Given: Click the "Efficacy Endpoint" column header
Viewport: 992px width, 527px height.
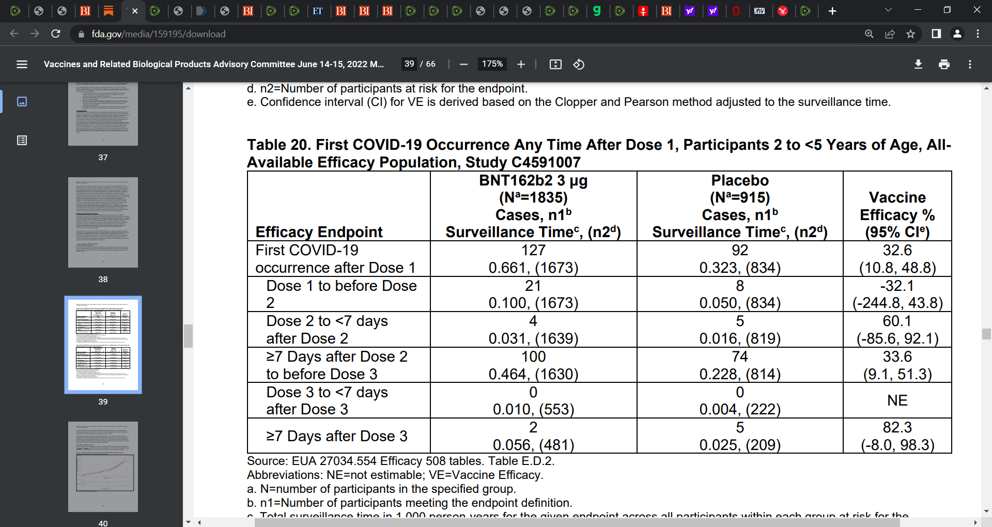Looking at the screenshot, I should (x=319, y=232).
